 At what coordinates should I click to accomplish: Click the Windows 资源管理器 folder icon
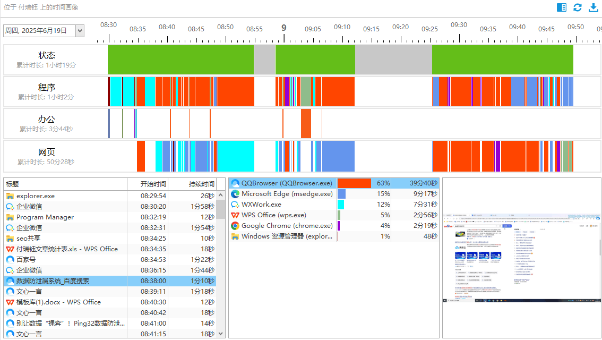[x=235, y=236]
